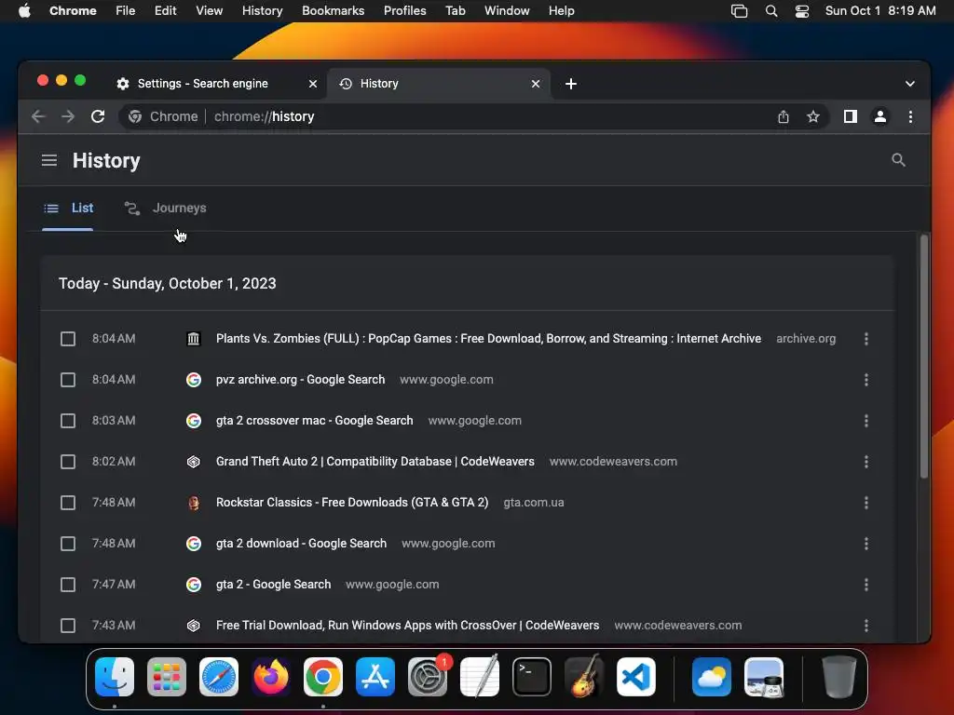Viewport: 954px width, 715px height.
Task: Open the Bookmarks menu
Action: [x=333, y=11]
